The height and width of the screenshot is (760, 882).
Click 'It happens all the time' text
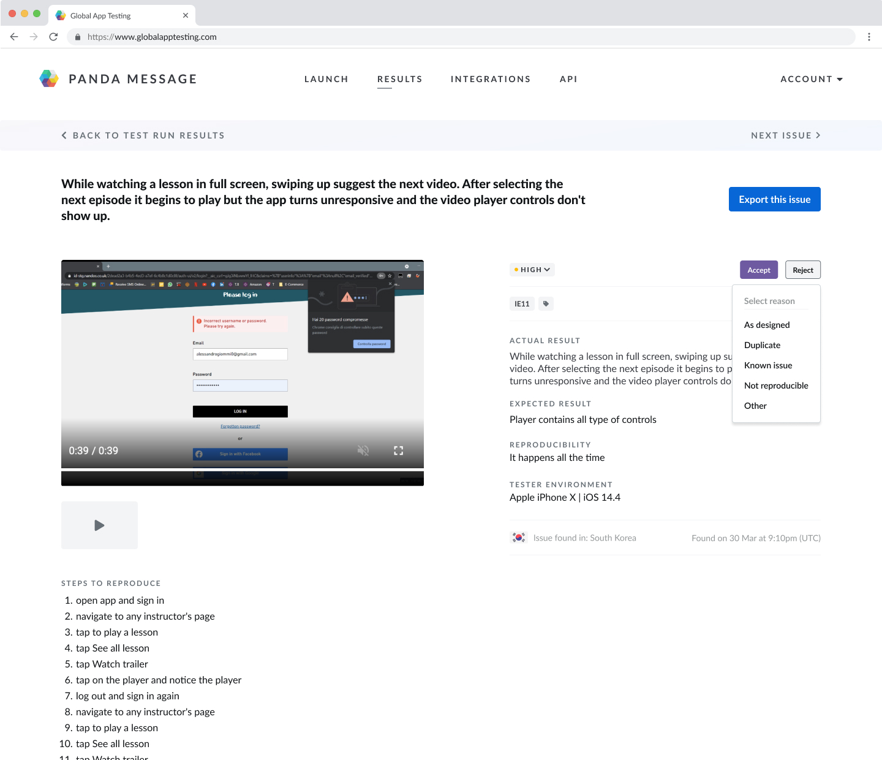point(557,457)
